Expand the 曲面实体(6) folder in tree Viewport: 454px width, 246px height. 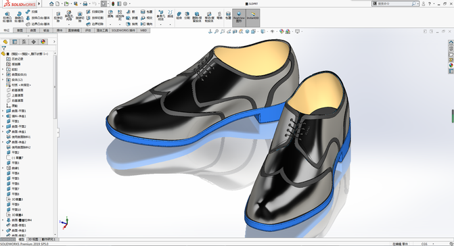pos(3,74)
